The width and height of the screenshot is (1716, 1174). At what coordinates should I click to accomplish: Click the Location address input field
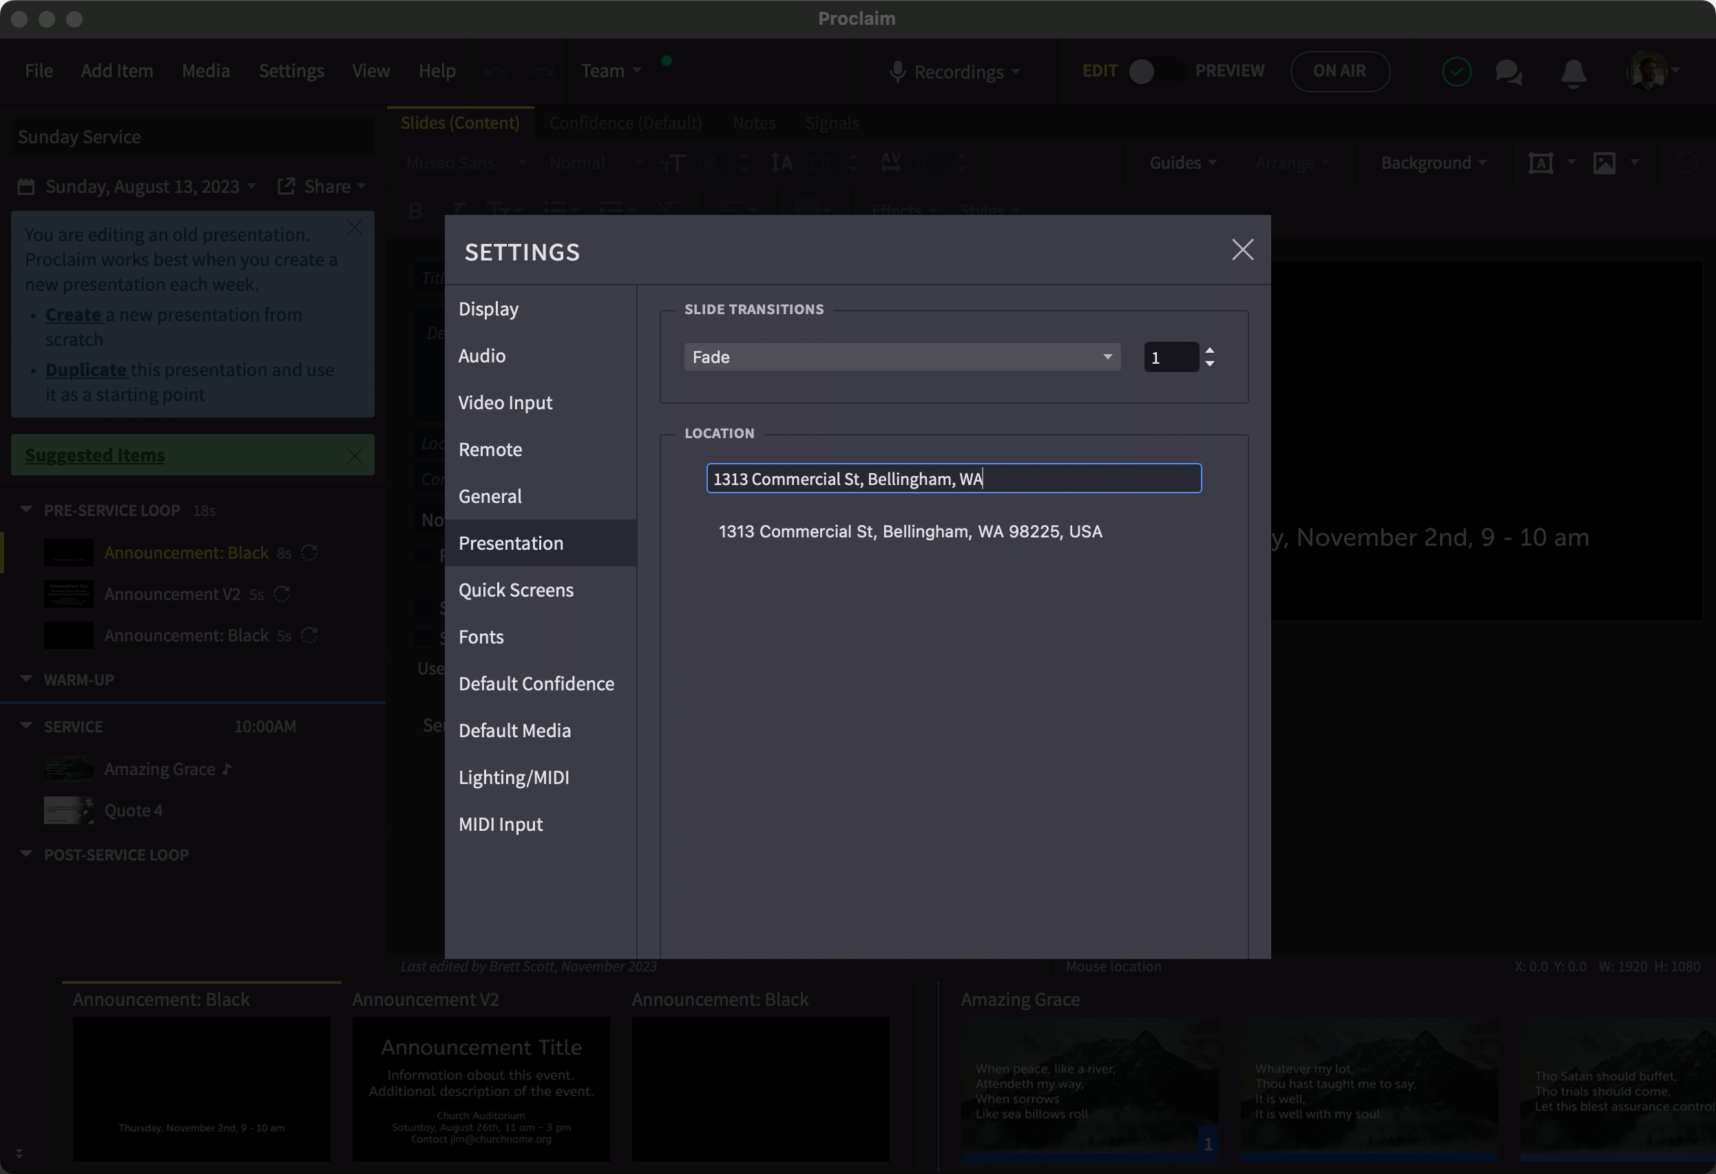[x=954, y=479]
